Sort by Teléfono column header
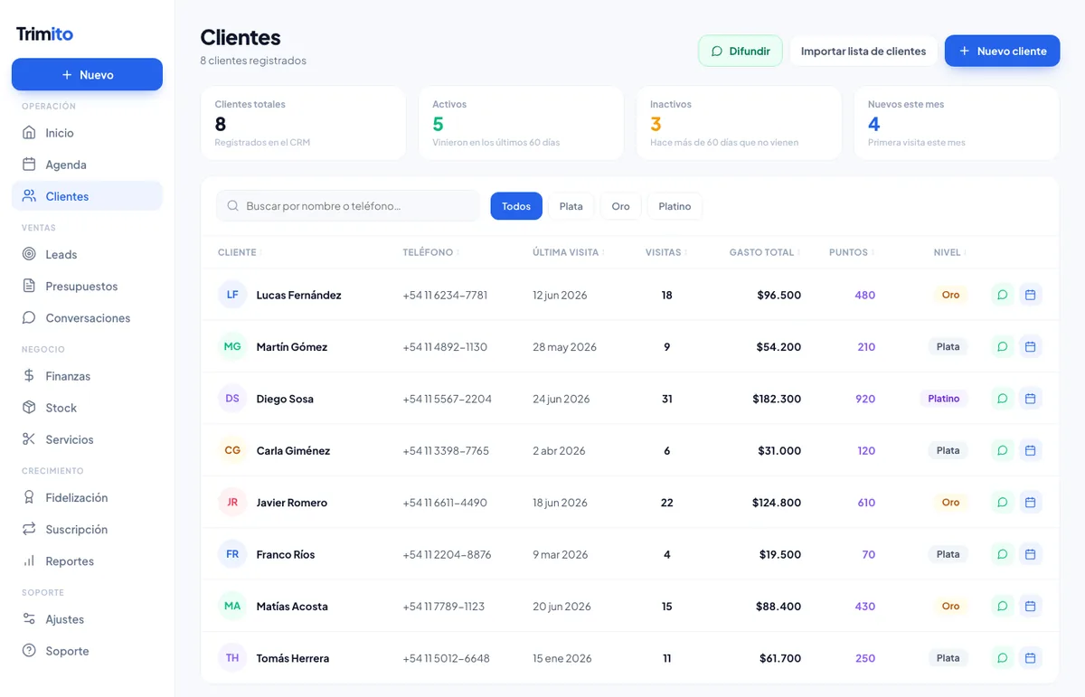 pos(430,252)
